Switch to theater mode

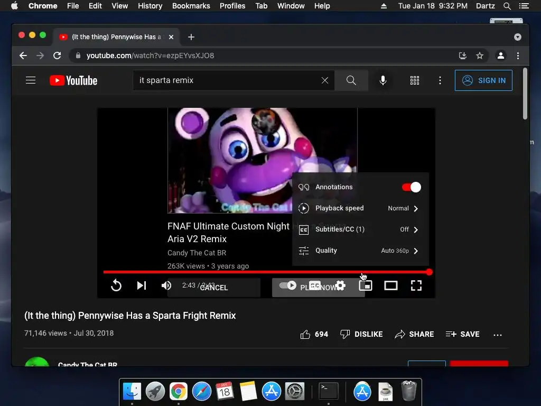391,285
